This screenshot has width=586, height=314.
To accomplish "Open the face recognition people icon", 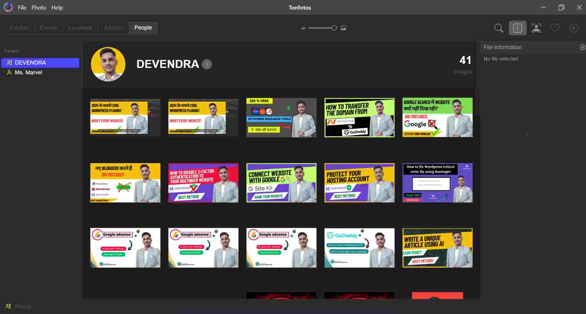I will (x=536, y=28).
